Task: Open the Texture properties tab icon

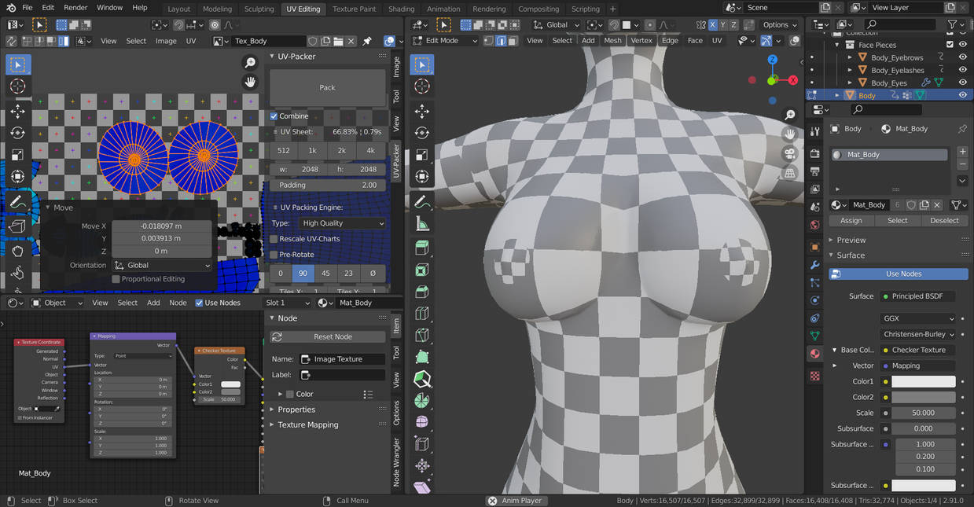Action: 814,376
